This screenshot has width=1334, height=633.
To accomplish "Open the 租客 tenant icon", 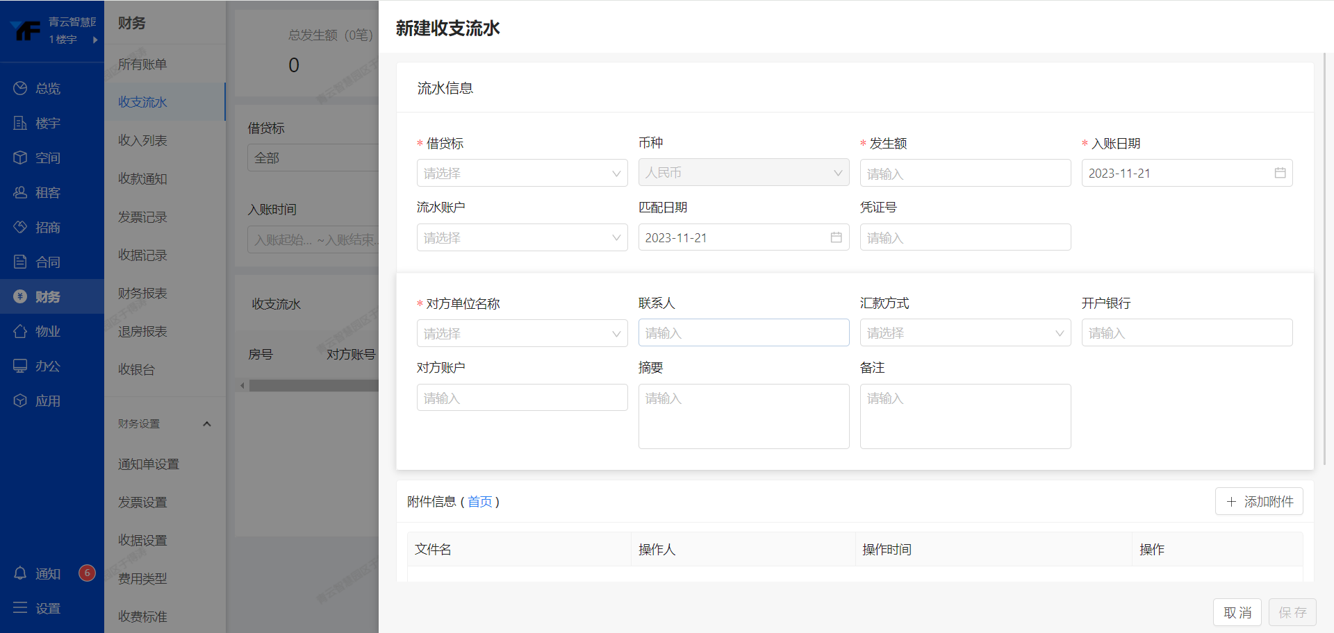I will pyautogui.click(x=20, y=192).
